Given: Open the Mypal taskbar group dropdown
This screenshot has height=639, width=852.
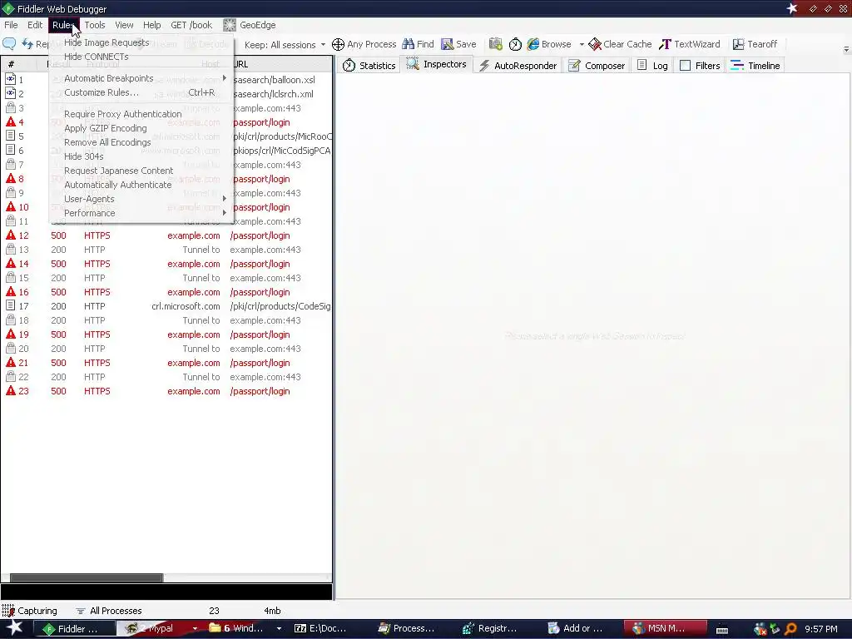Looking at the screenshot, I should coord(195,629).
